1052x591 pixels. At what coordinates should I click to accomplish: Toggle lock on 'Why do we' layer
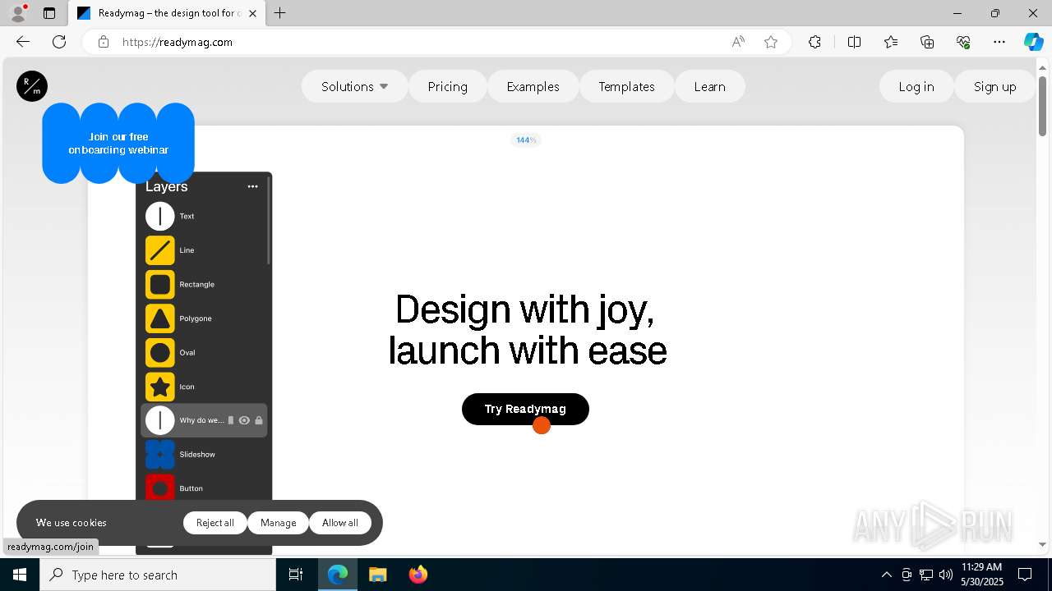coord(259,420)
